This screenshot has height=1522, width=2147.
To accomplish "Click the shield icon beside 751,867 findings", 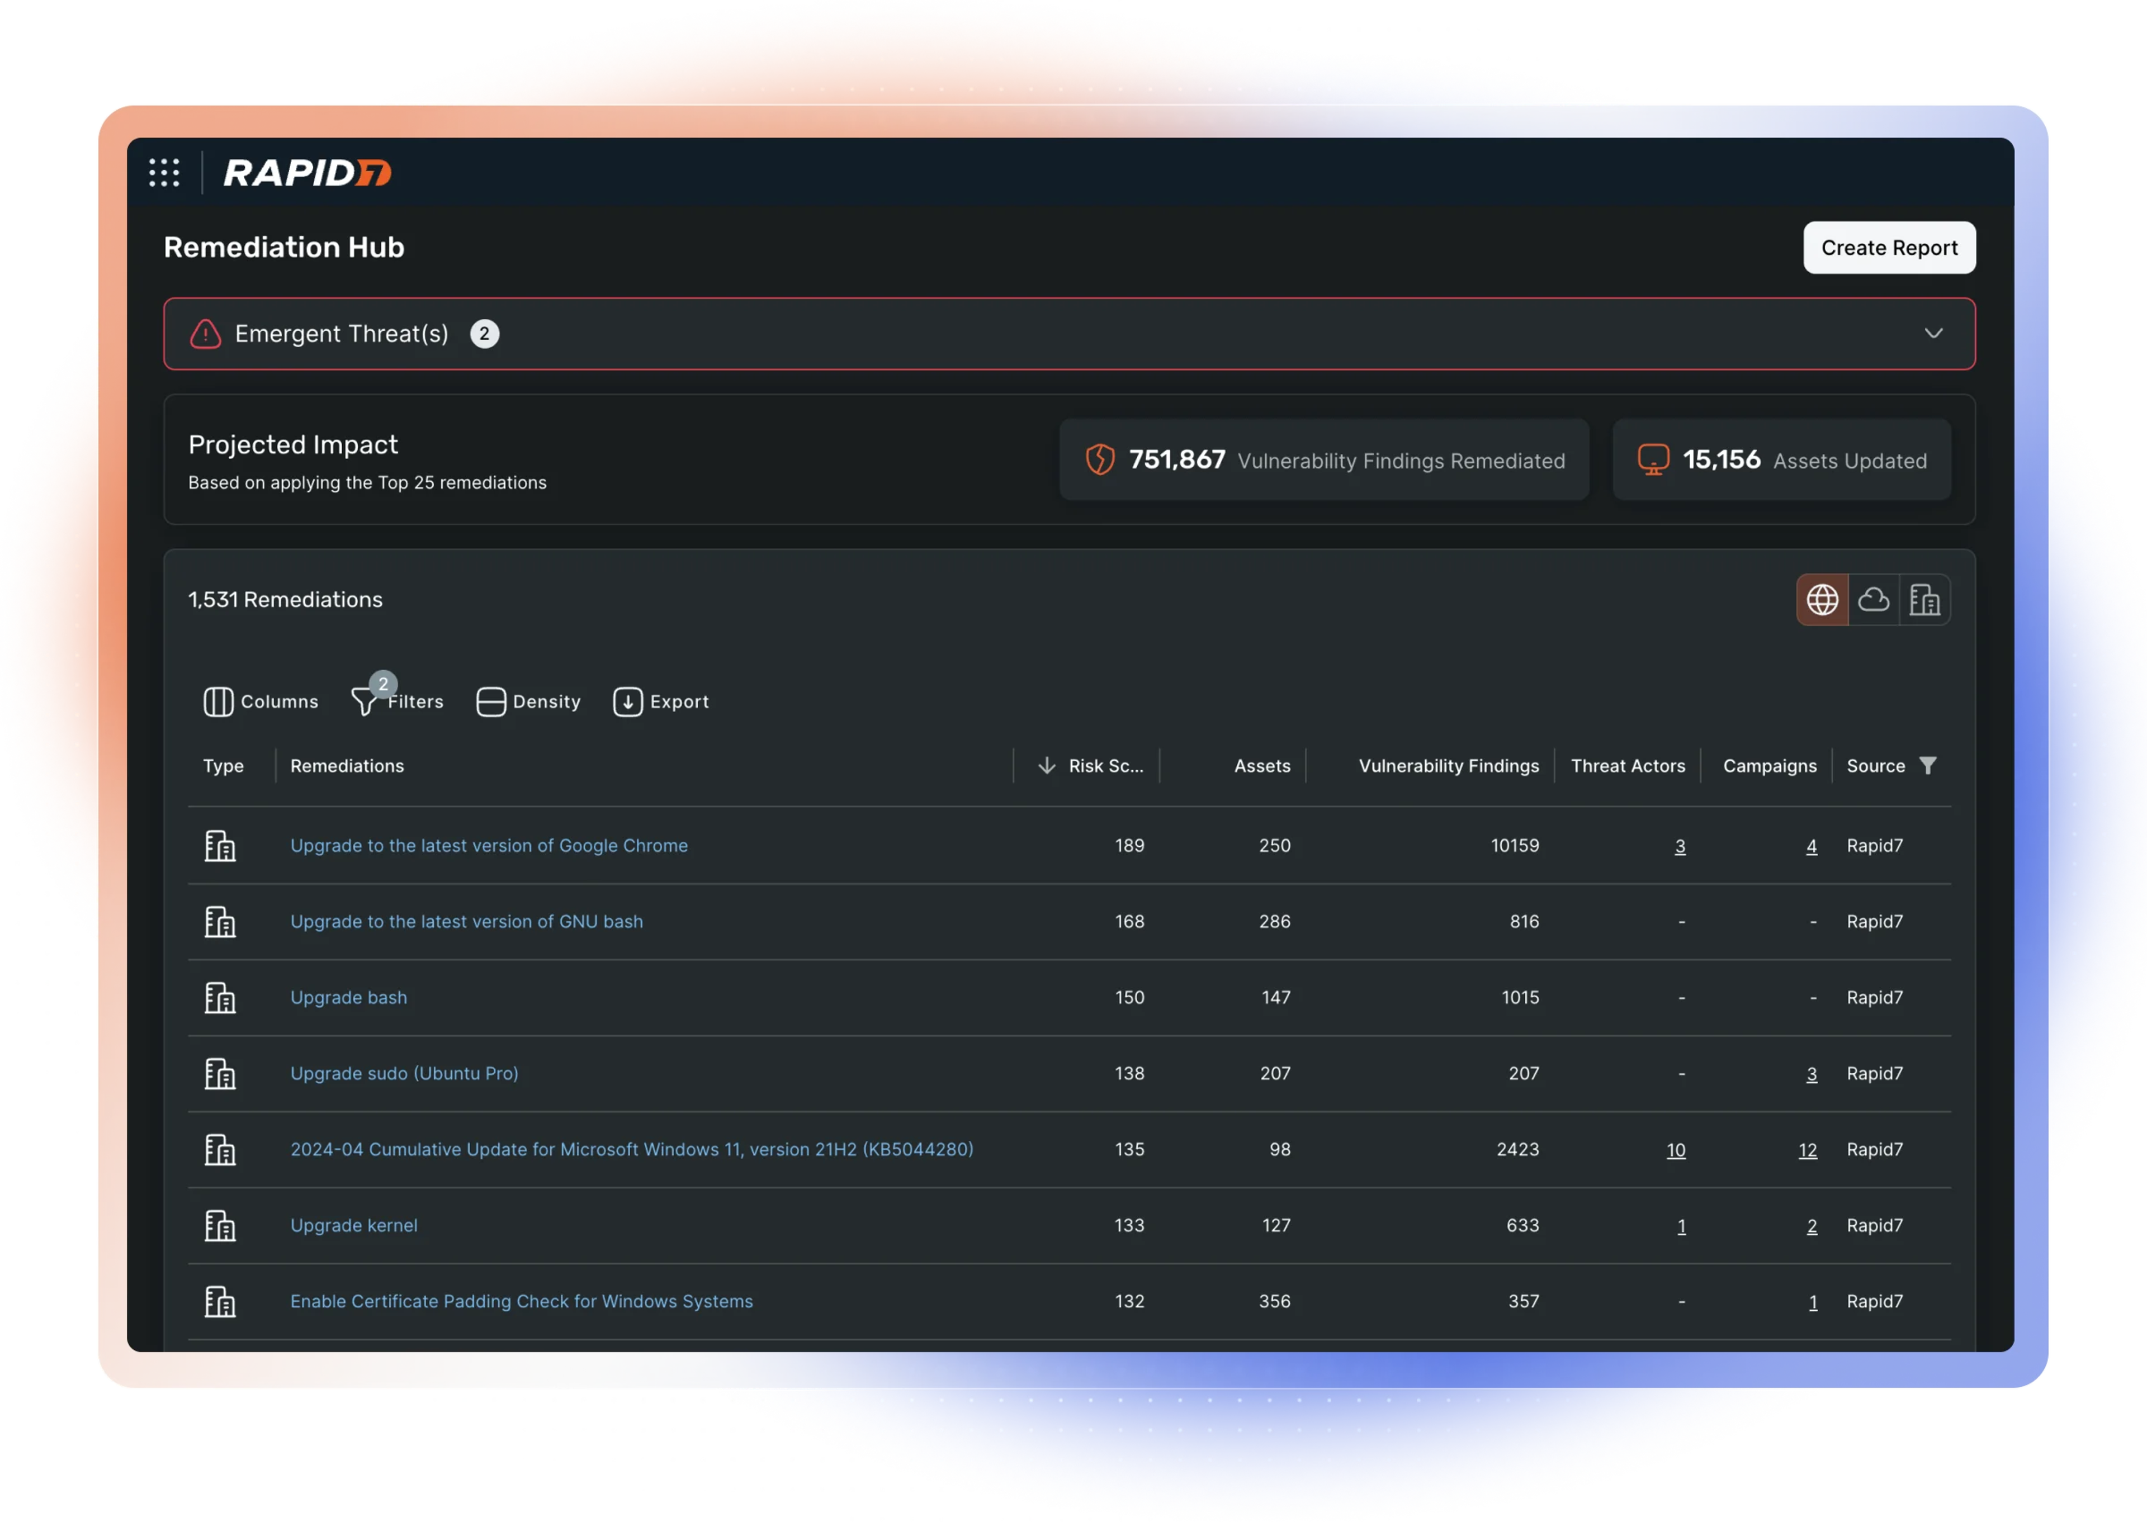I will pos(1099,459).
